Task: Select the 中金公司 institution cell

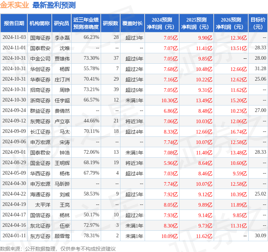Action: pos(40,59)
